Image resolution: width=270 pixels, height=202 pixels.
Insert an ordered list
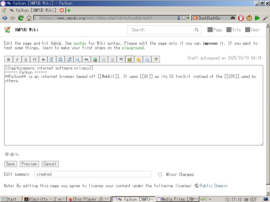104,59
